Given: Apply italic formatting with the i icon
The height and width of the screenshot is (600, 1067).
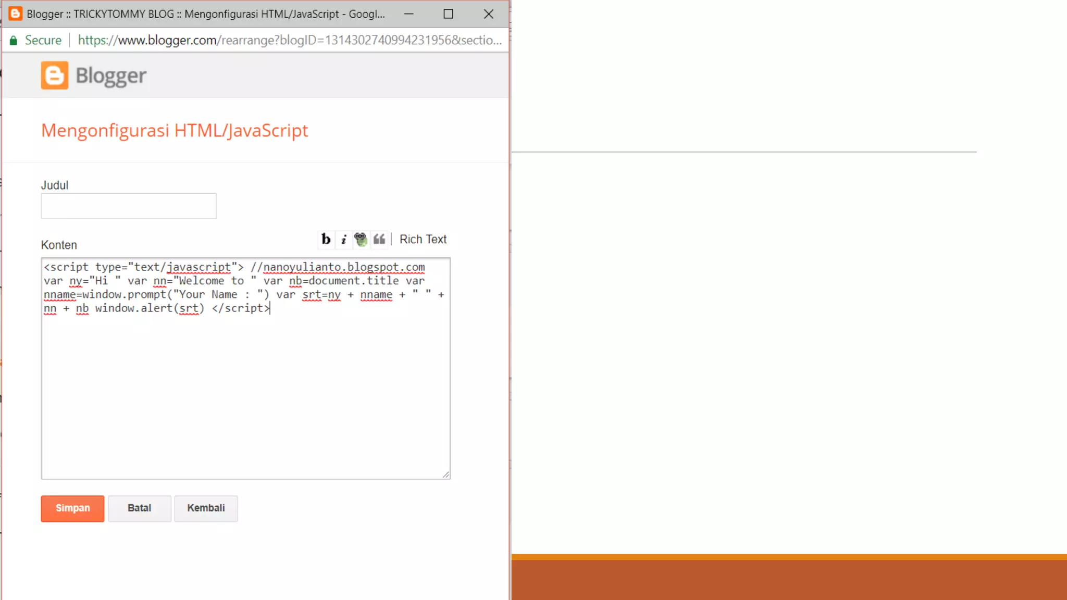Looking at the screenshot, I should pos(344,240).
